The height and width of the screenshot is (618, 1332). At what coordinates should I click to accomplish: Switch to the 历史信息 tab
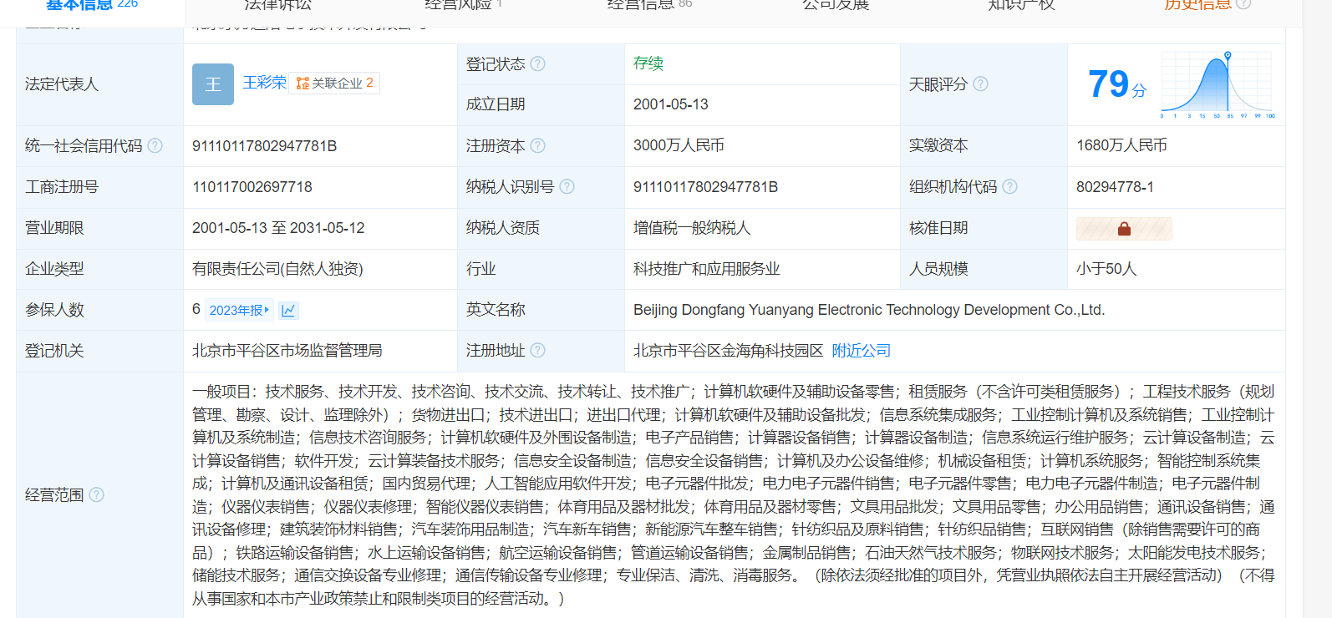click(x=1207, y=4)
